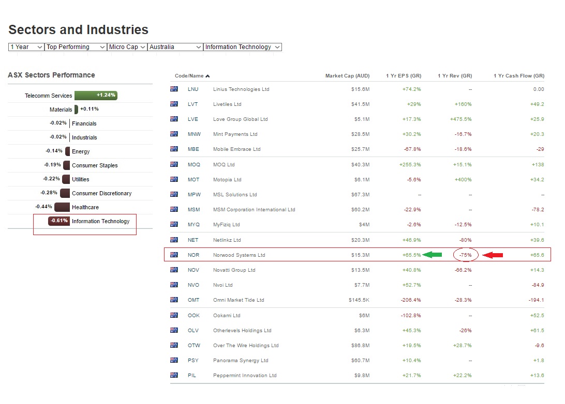Open the Australia country dropdown

pos(175,47)
